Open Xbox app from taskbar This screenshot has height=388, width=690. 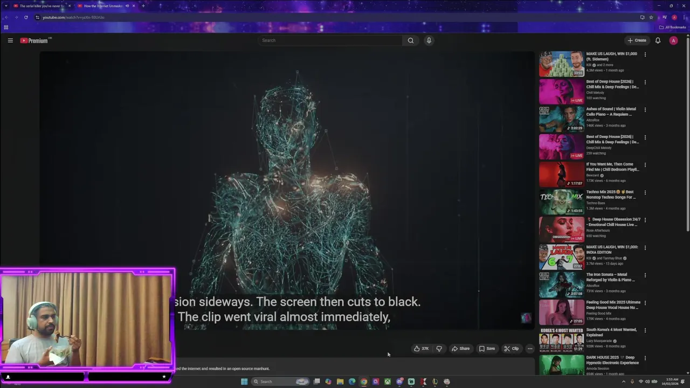(388, 382)
